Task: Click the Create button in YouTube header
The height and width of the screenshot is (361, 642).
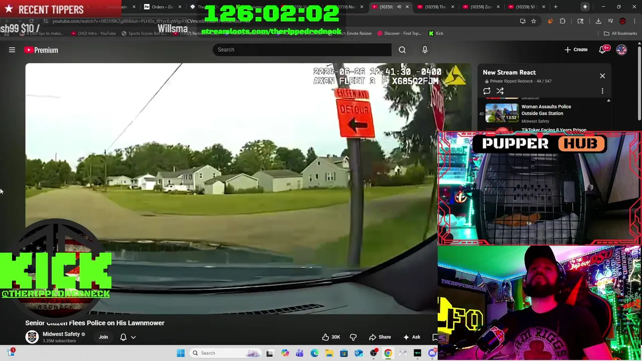Action: click(x=576, y=50)
